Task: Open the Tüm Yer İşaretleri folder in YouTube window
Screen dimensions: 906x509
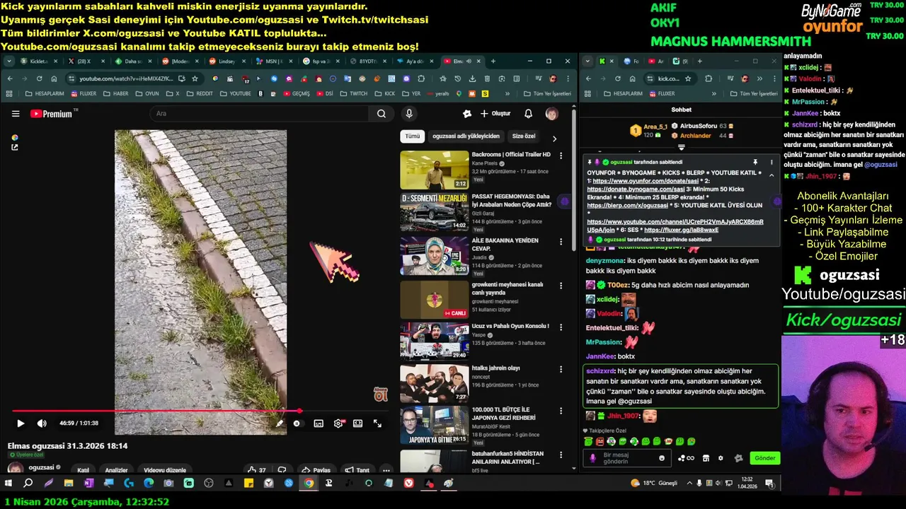Action: coord(547,93)
